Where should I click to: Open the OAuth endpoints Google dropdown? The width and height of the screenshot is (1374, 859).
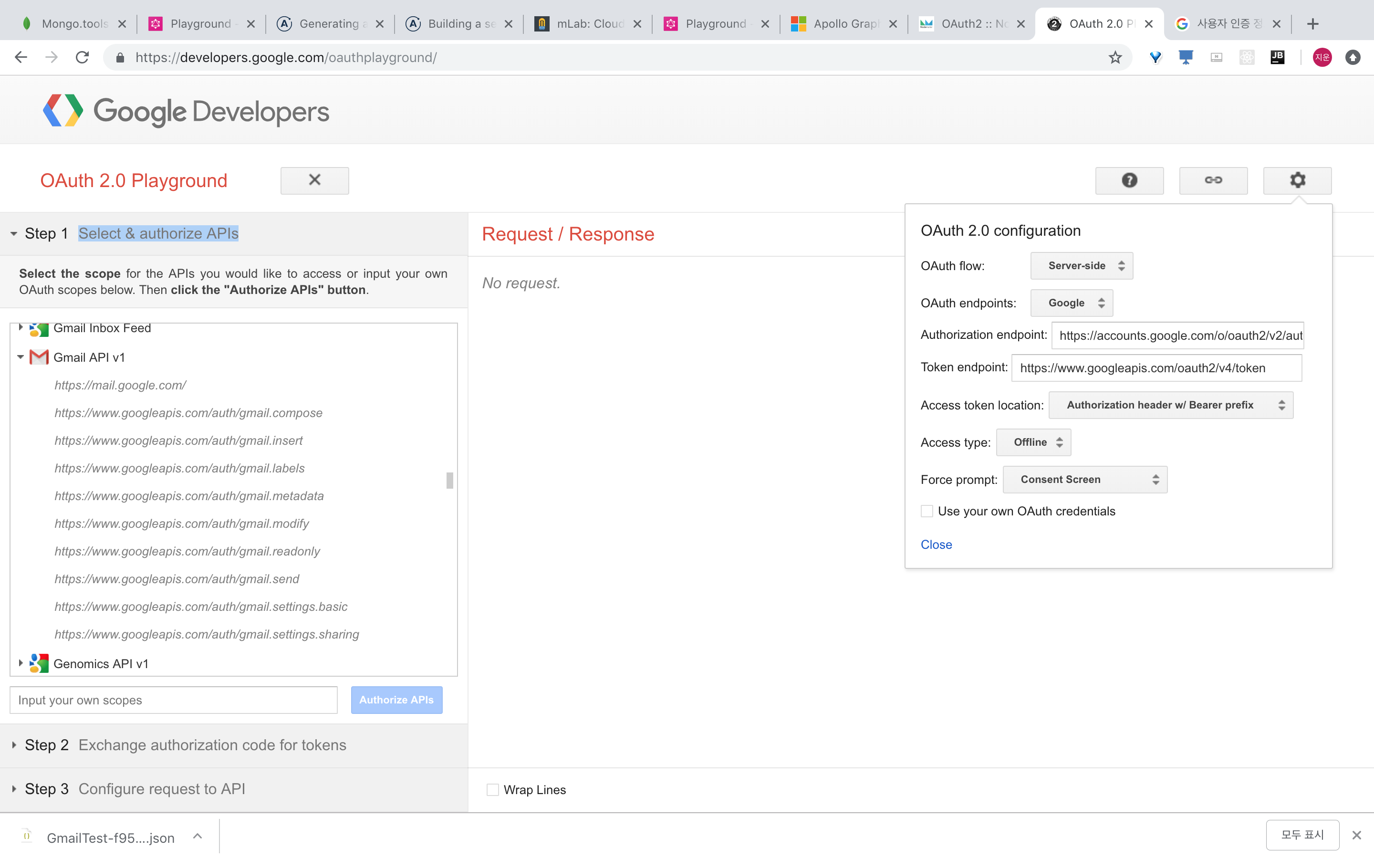point(1072,303)
